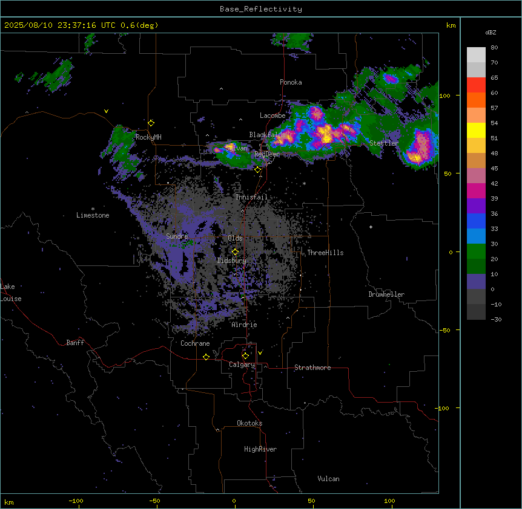Click the Didsbury label
522x509 pixels.
pos(232,261)
